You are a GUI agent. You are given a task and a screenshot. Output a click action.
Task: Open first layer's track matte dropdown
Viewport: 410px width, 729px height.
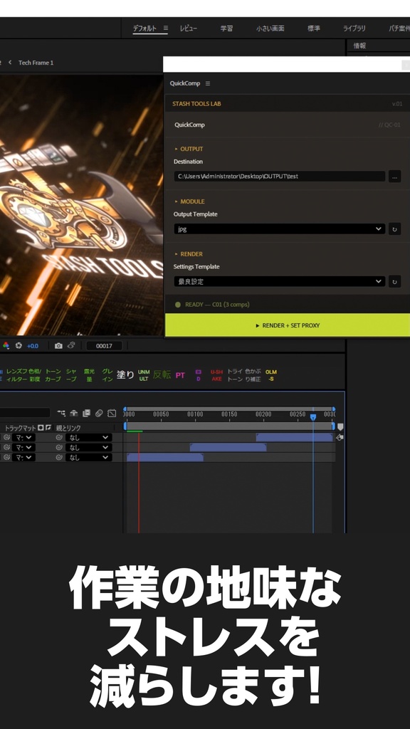pos(23,438)
